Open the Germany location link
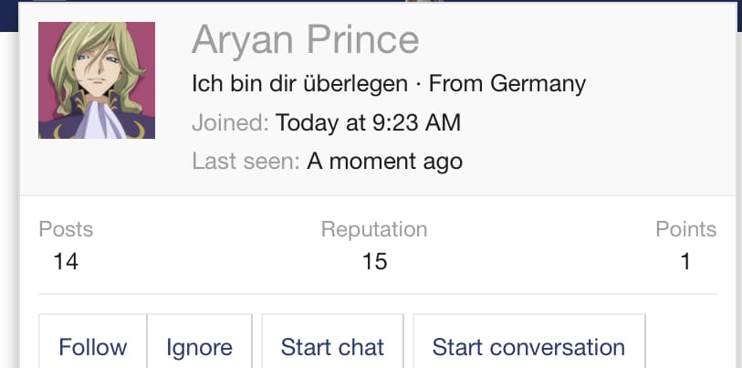 tap(538, 84)
